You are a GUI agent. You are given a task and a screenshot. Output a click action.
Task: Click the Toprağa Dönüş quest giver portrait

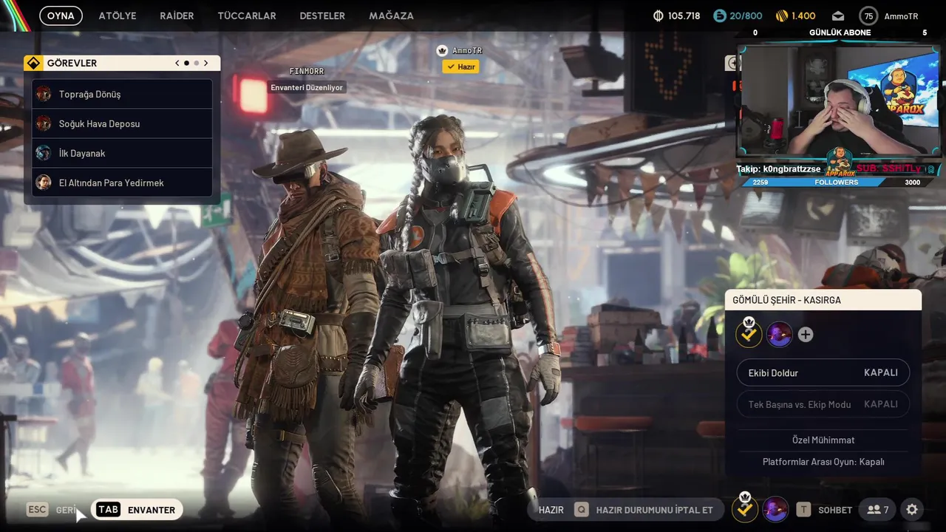point(44,94)
